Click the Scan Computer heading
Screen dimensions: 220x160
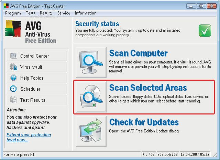[138, 53]
